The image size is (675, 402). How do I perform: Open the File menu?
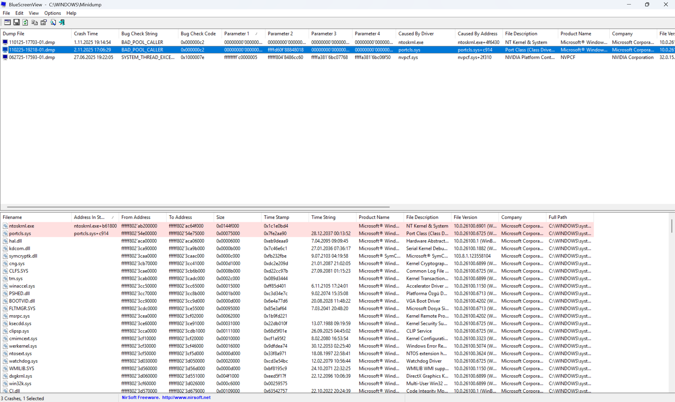[6, 13]
